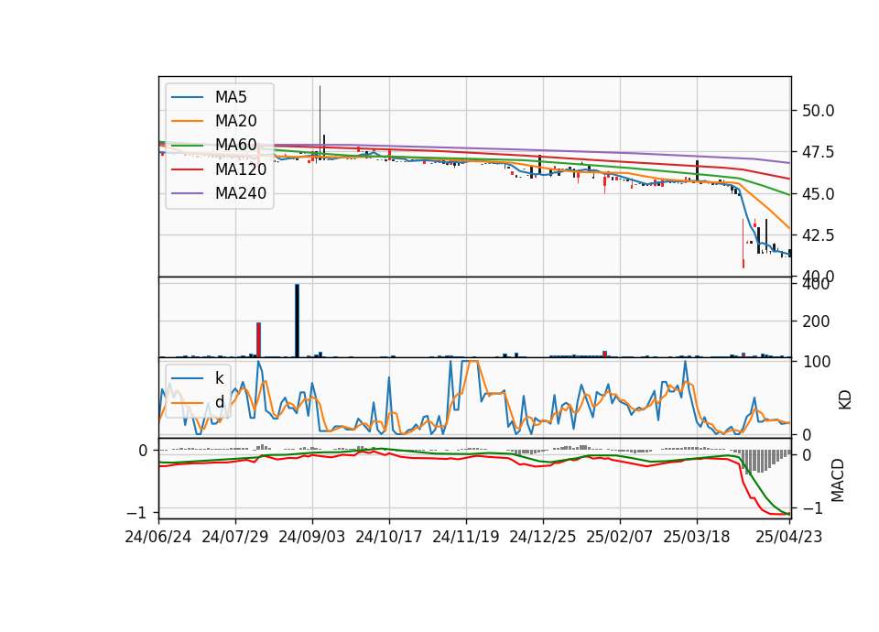Click the KD axis title
The height and width of the screenshot is (632, 879).
(844, 400)
